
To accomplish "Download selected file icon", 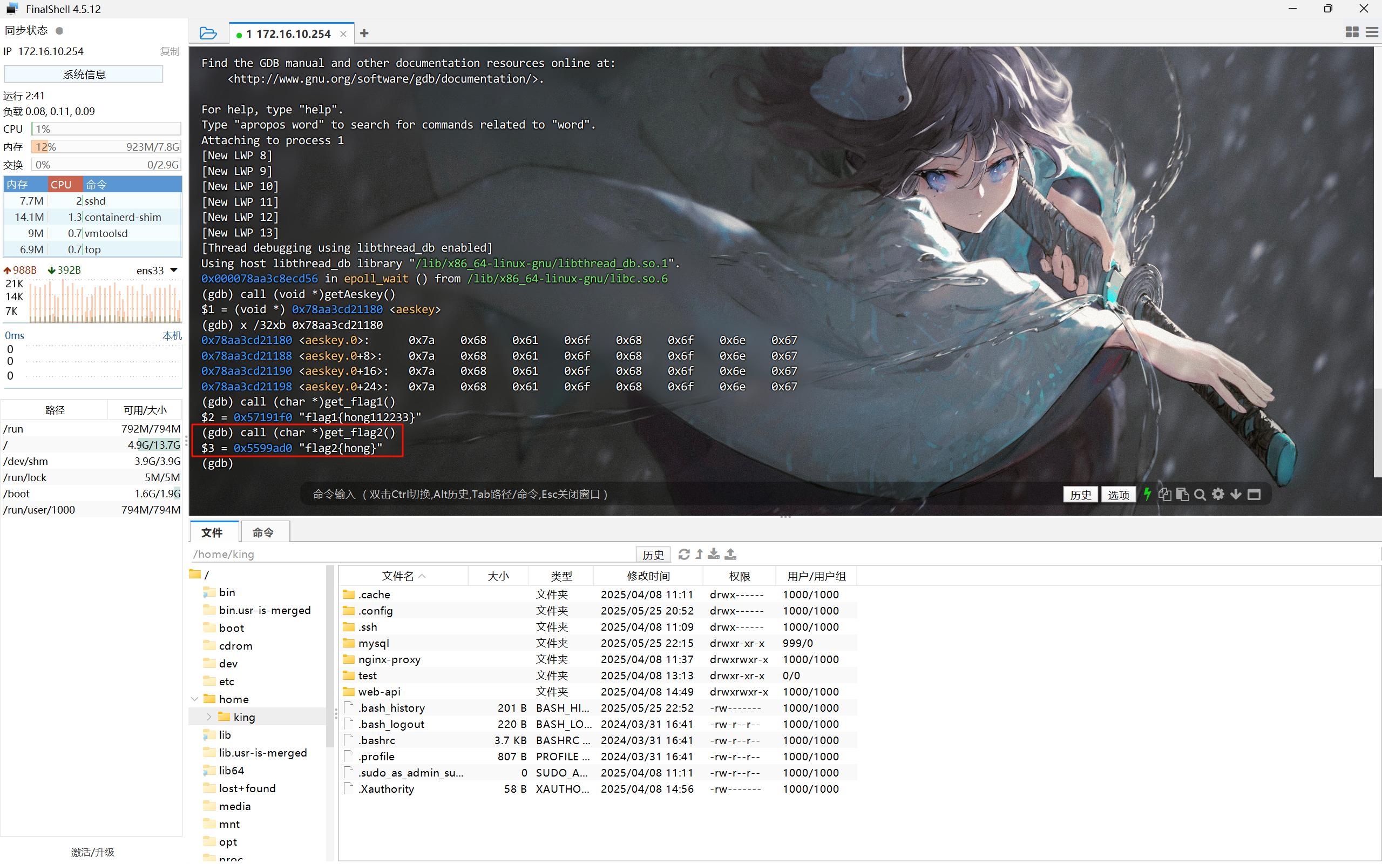I will (x=714, y=553).
